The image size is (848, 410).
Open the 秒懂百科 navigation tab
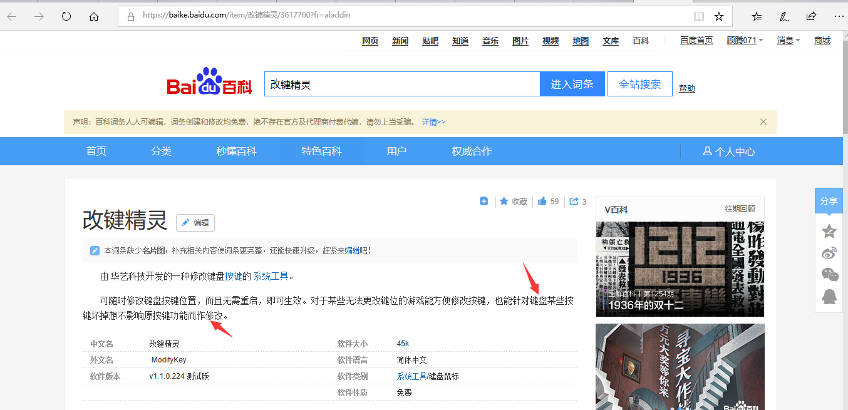point(236,151)
